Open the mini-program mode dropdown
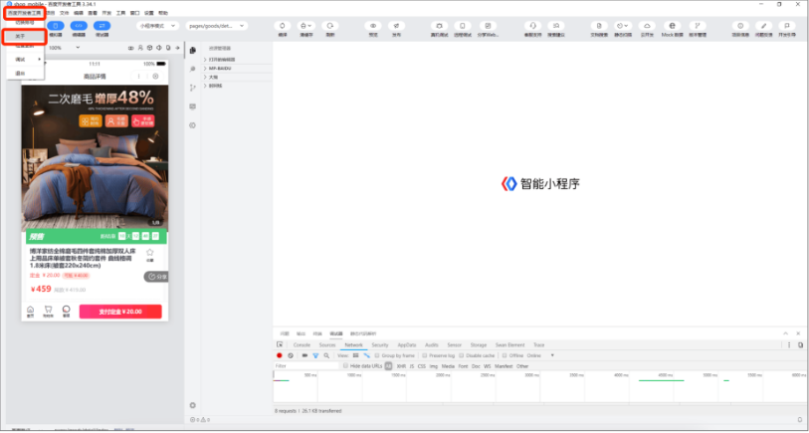Viewport: 809px width, 433px height. click(158, 25)
